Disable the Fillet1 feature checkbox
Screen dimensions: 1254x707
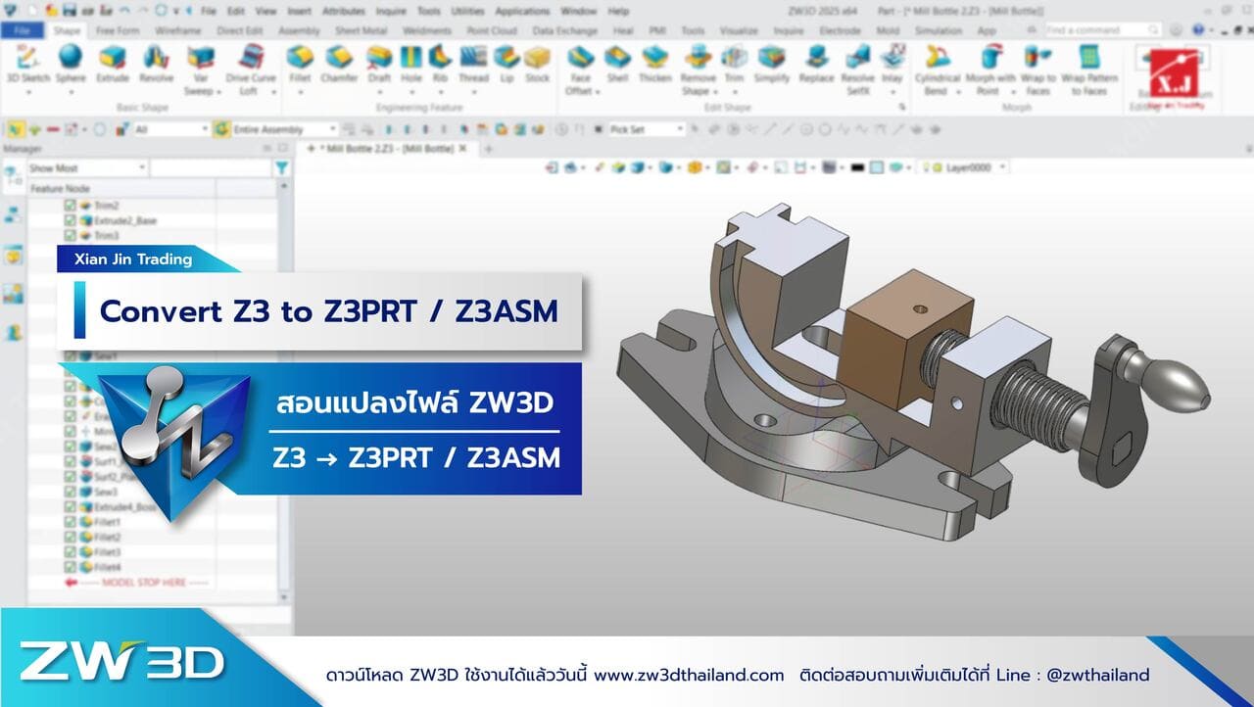click(71, 522)
